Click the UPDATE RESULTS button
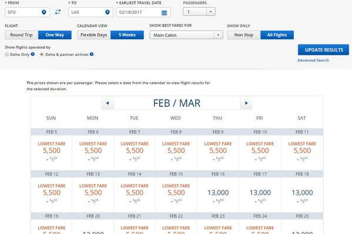The height and width of the screenshot is (234, 352). (323, 50)
